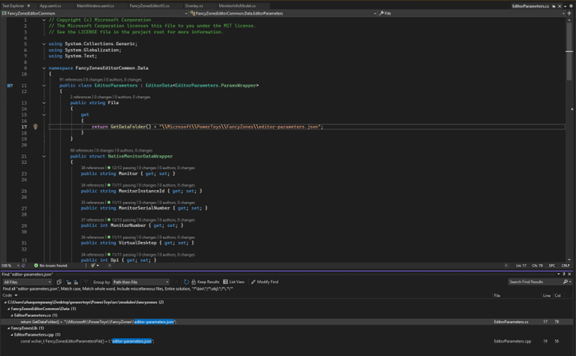Click the inheritance margin icon at line 11
This screenshot has width=576, height=356.
10,85
